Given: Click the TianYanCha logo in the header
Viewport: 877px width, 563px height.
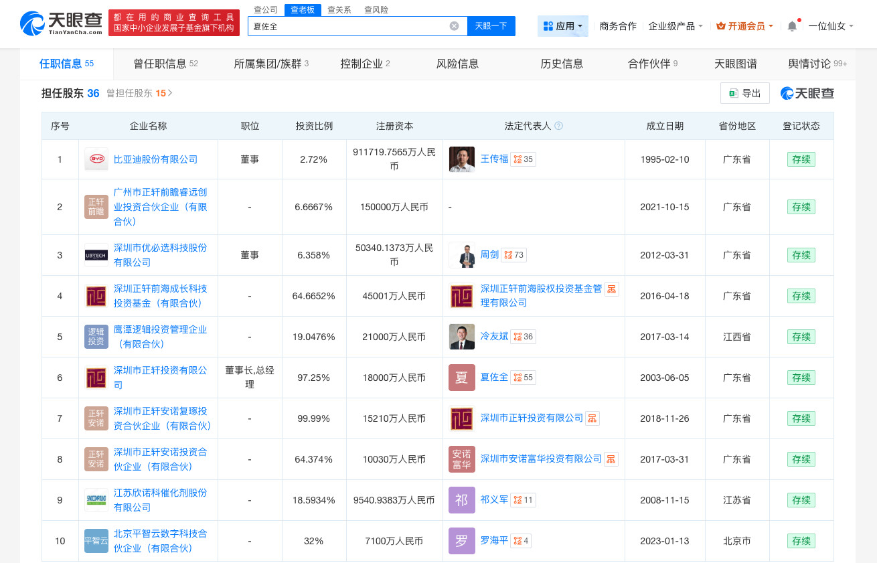Looking at the screenshot, I should [x=62, y=23].
